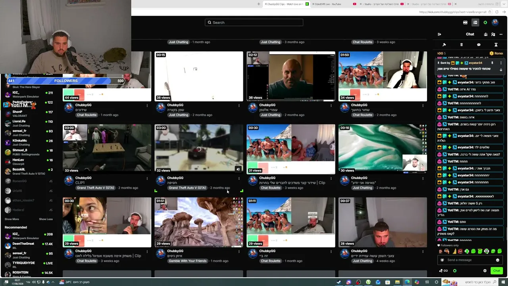
Task: Open HenLev channel in sidebar
Action: tap(29, 162)
